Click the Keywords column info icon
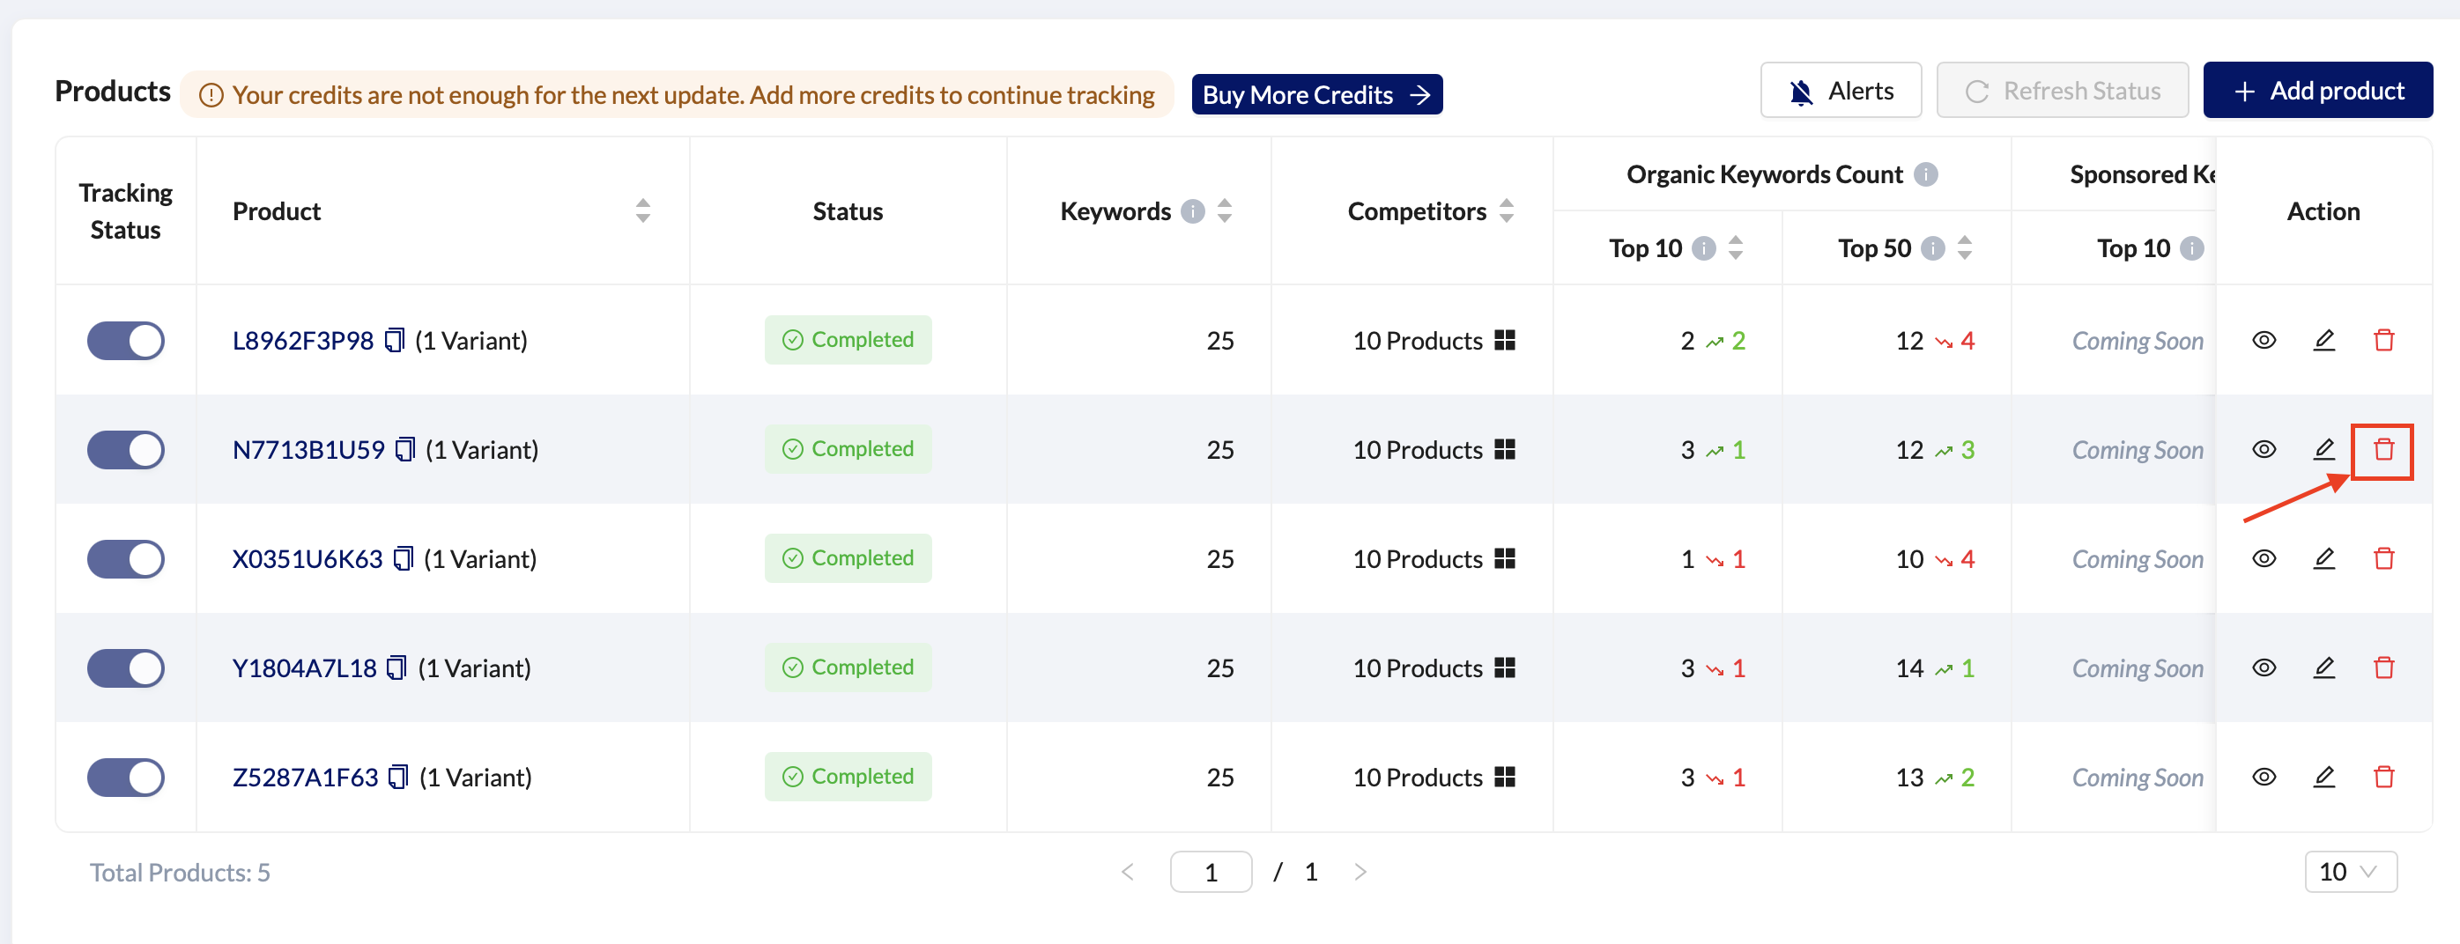2460x944 pixels. click(1192, 211)
